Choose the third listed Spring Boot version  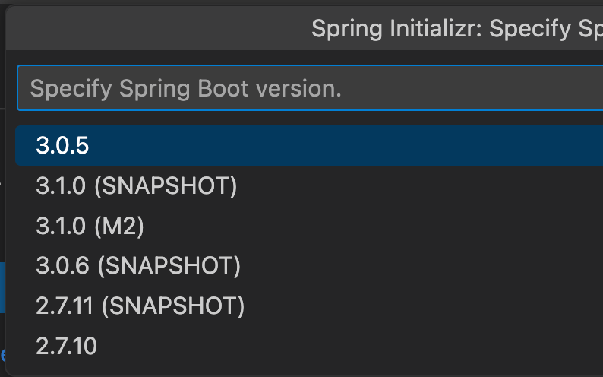[309, 226]
